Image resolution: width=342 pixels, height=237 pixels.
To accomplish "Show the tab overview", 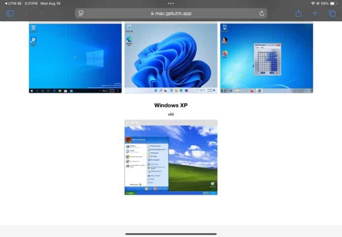I will [x=332, y=13].
